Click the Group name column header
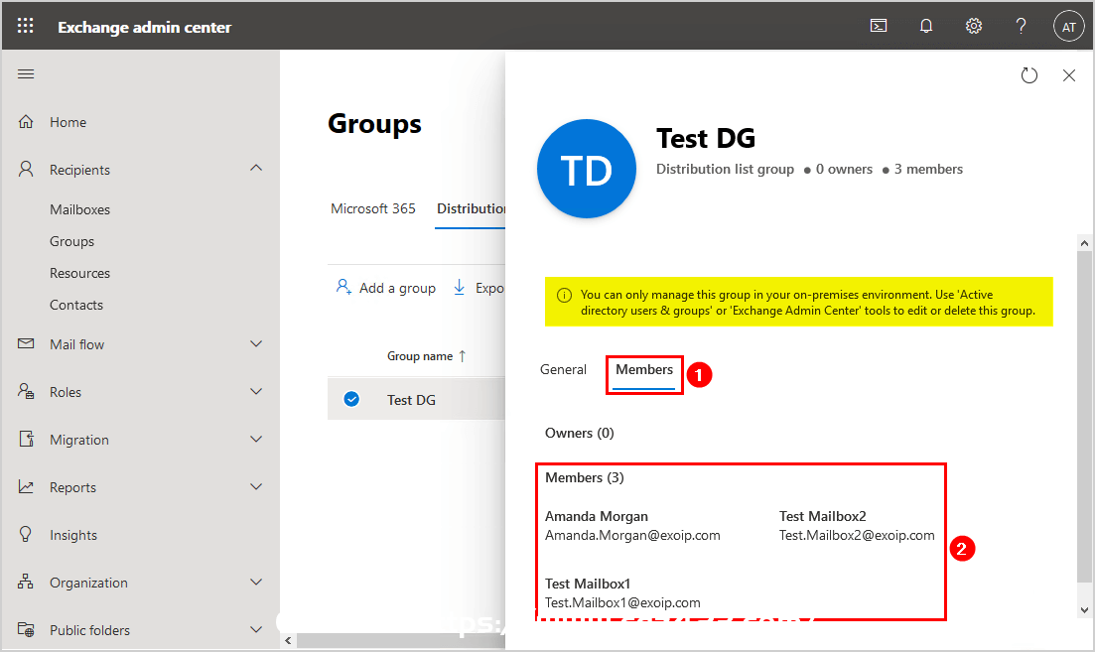Screen dimensions: 1095x652 click(420, 356)
